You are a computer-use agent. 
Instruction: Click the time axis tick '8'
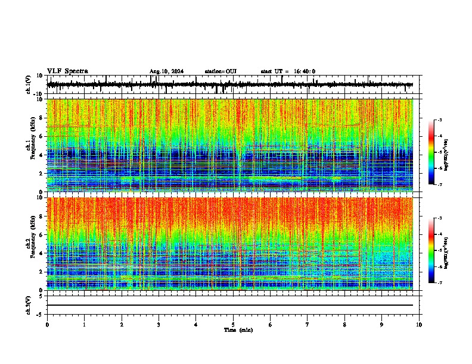point(344,325)
